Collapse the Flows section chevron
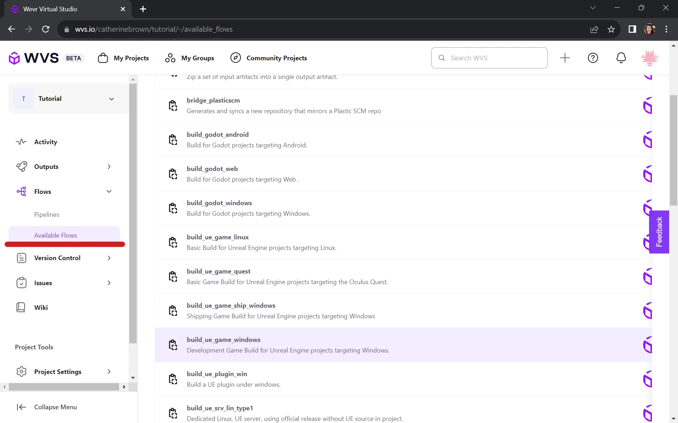The width and height of the screenshot is (678, 423). 109,191
